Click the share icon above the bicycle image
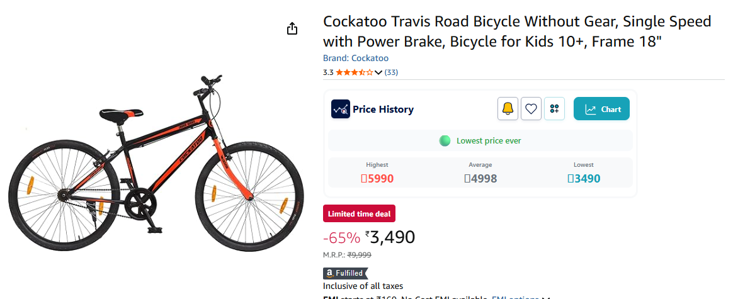 (x=292, y=29)
